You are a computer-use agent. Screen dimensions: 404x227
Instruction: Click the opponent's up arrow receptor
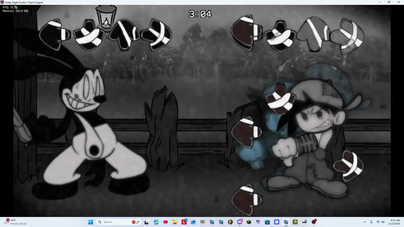(124, 34)
